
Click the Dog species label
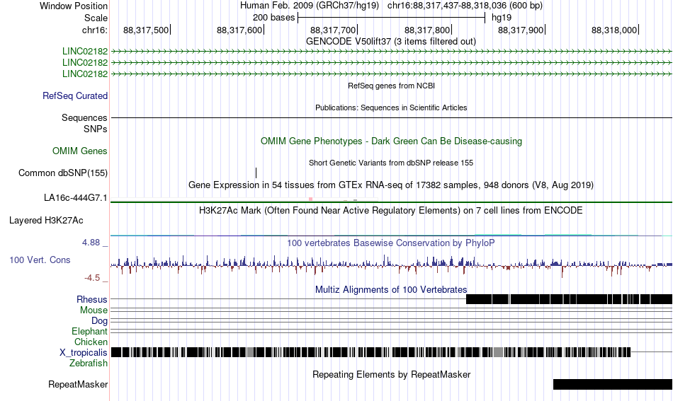point(99,321)
